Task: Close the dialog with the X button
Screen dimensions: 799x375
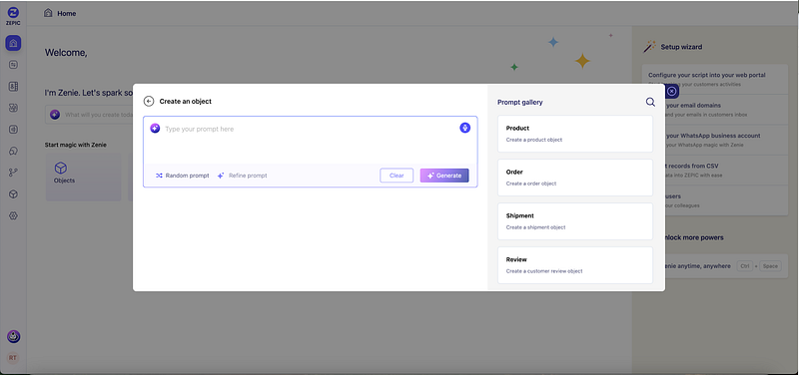Action: [672, 91]
